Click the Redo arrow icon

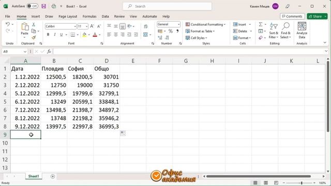point(8,31)
